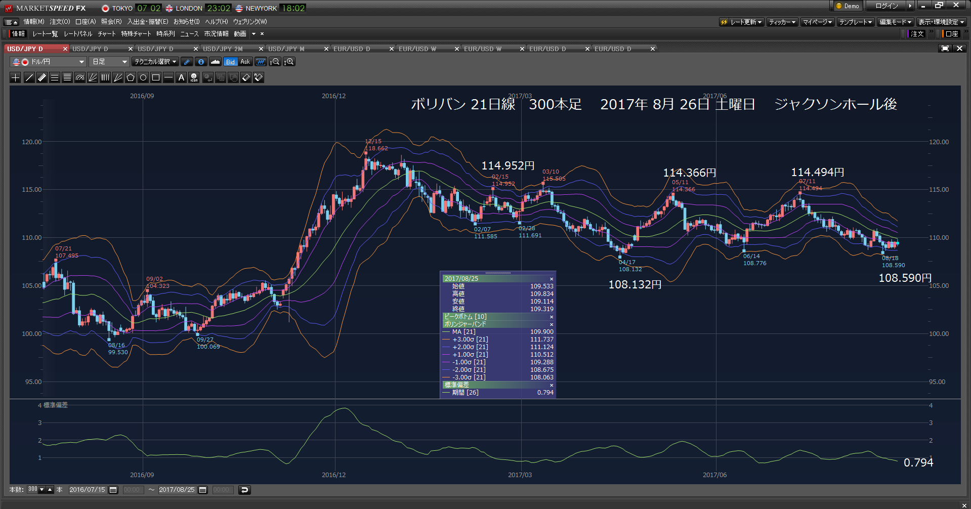This screenshot has height=509, width=971.
Task: Click the start date field 2016/07/15
Action: coord(88,490)
